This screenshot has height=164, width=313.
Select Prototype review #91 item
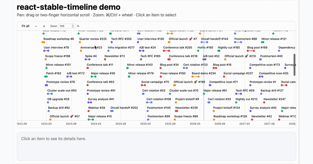coord(101,90)
